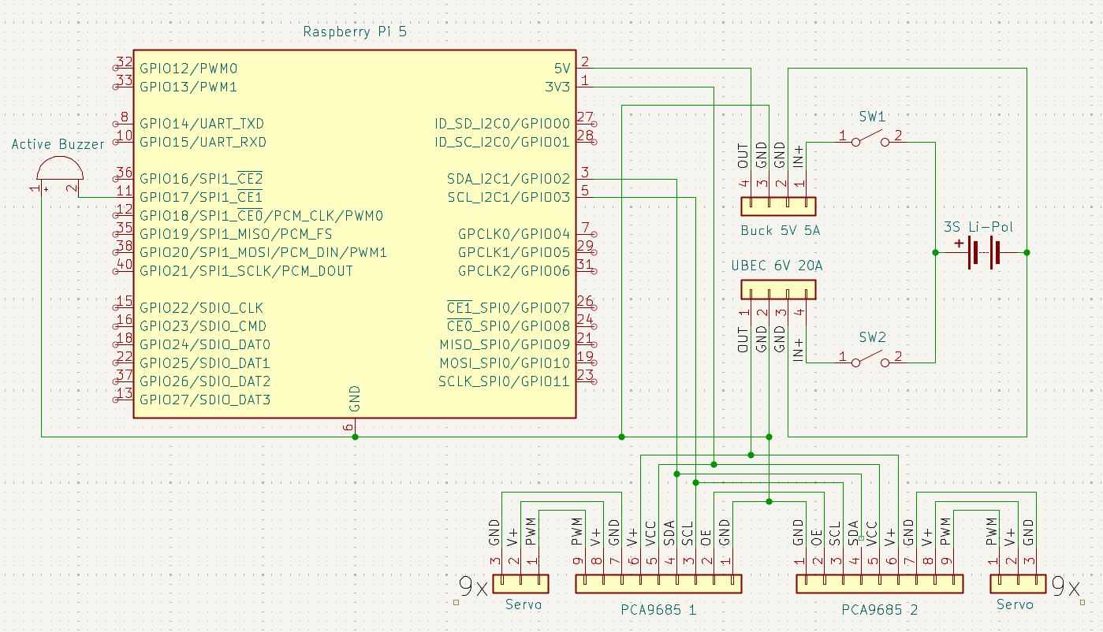Select the GND pin label inside Raspberry Pi
The height and width of the screenshot is (632, 1103).
click(x=355, y=399)
